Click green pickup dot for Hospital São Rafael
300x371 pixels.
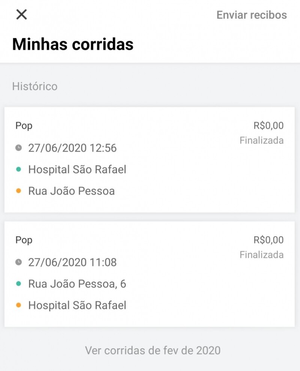click(18, 170)
